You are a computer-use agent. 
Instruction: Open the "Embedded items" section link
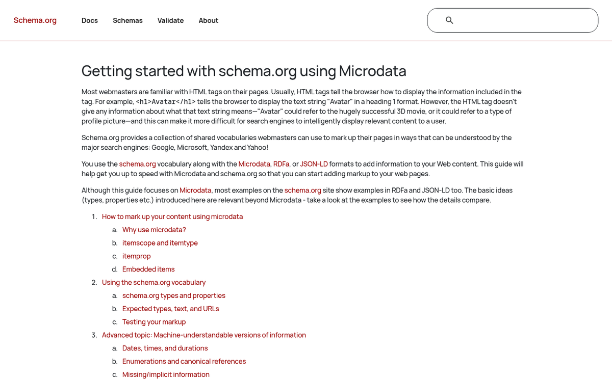pos(148,269)
